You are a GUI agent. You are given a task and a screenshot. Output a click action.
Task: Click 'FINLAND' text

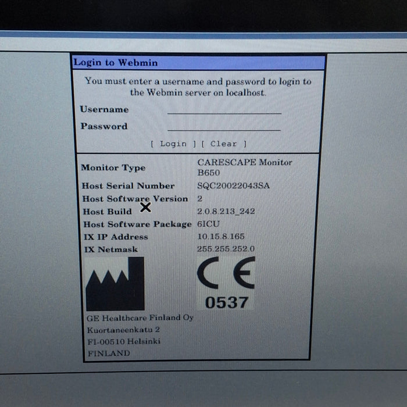tap(109, 354)
